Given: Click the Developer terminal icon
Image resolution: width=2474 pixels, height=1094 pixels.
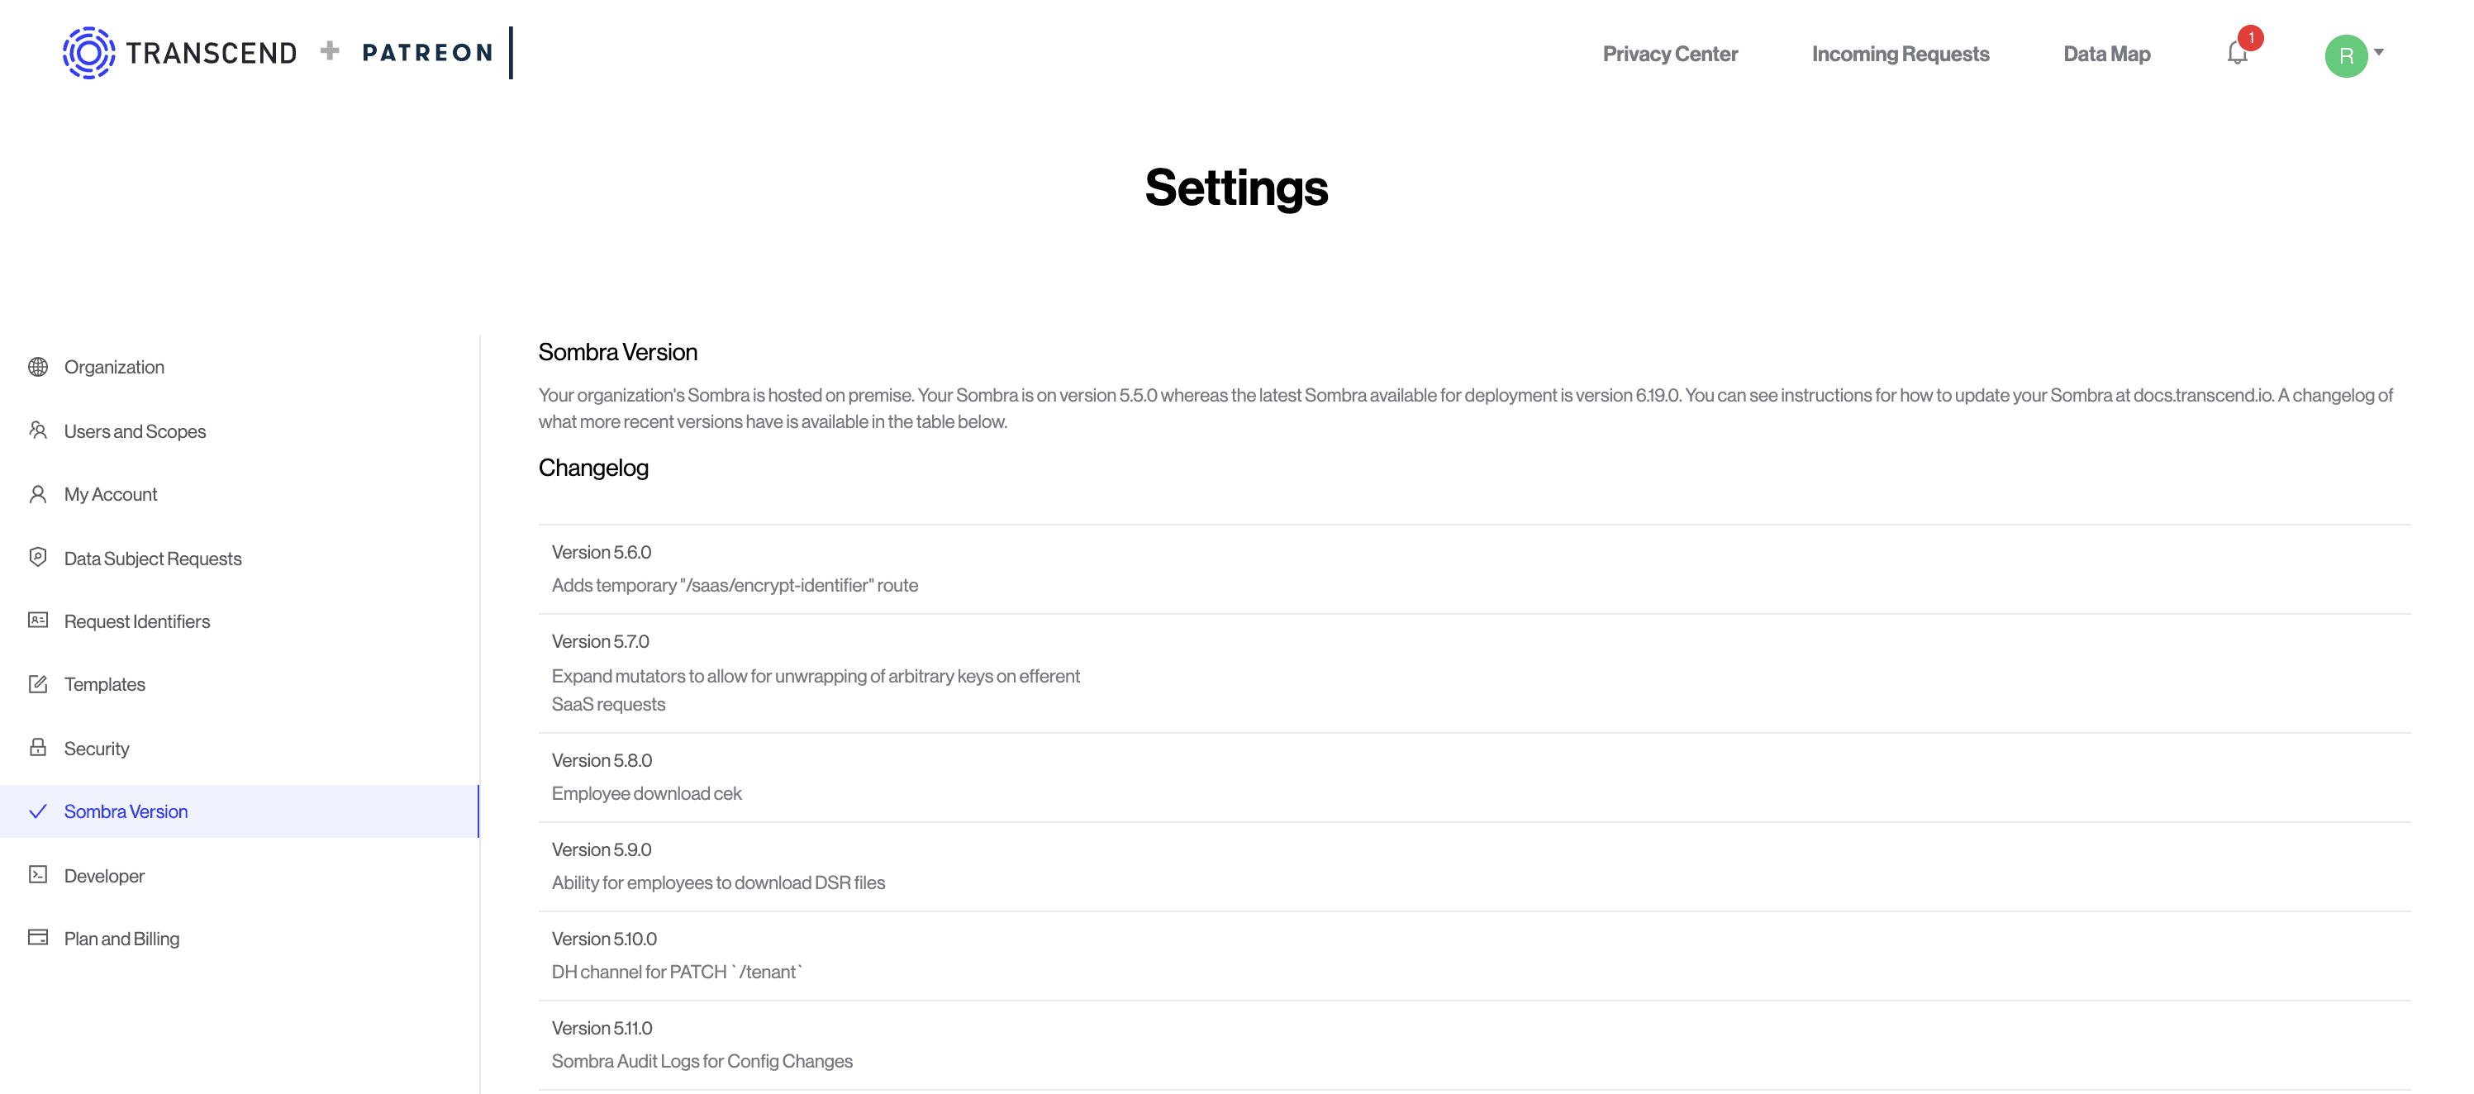Looking at the screenshot, I should tap(38, 875).
